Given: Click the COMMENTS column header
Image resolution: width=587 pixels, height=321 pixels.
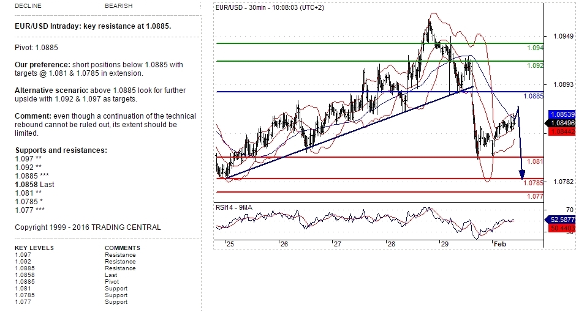Looking at the screenshot, I should pyautogui.click(x=123, y=248).
